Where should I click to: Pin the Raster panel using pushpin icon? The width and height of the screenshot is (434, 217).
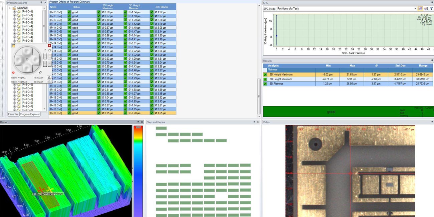point(138,122)
